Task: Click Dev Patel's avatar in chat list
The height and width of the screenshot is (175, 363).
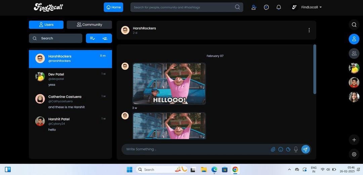Action: click(x=40, y=76)
